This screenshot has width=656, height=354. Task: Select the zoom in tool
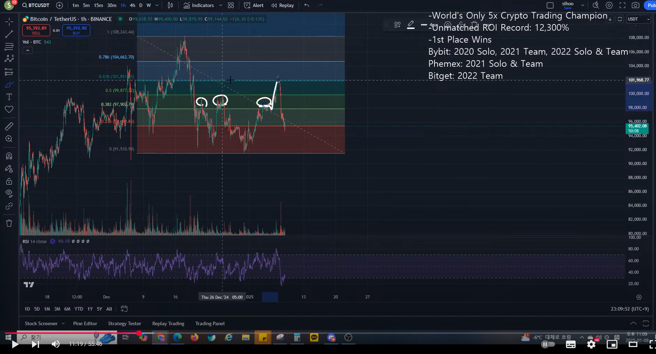tap(9, 139)
